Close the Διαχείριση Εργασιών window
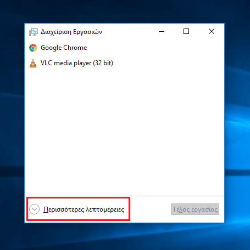Image resolution: width=250 pixels, height=250 pixels. point(212,31)
